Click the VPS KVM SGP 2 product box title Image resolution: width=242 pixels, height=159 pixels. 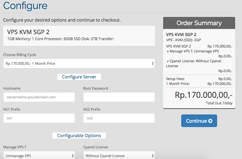tap(28, 32)
